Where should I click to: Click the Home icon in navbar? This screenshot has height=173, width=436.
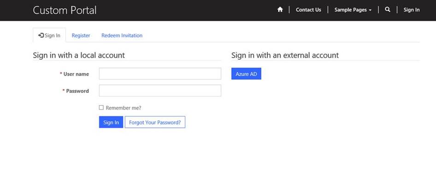pyautogui.click(x=280, y=10)
